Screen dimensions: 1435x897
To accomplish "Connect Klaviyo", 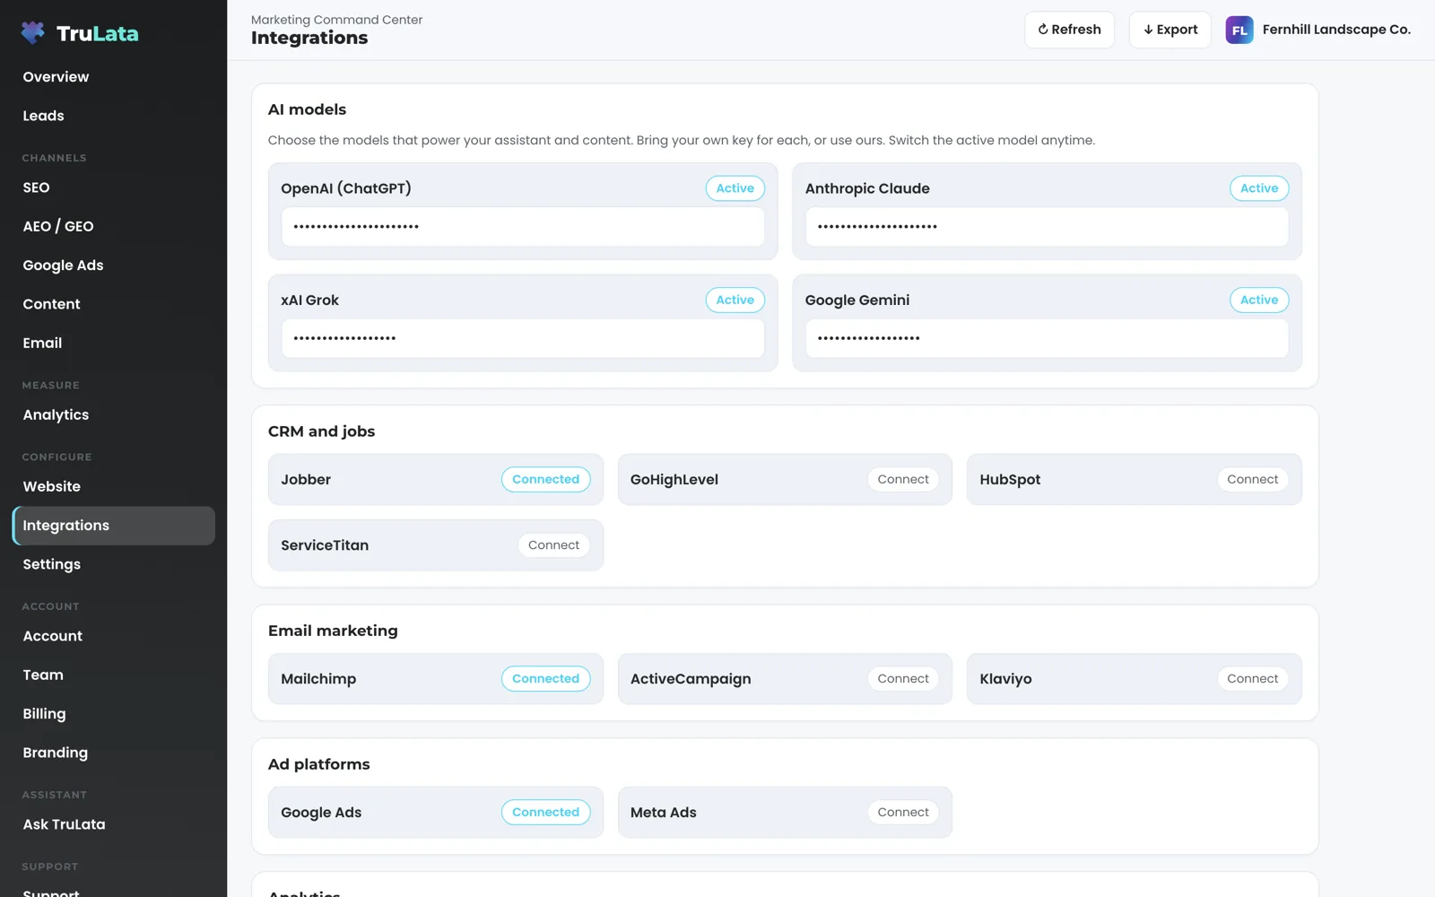I will tap(1252, 679).
